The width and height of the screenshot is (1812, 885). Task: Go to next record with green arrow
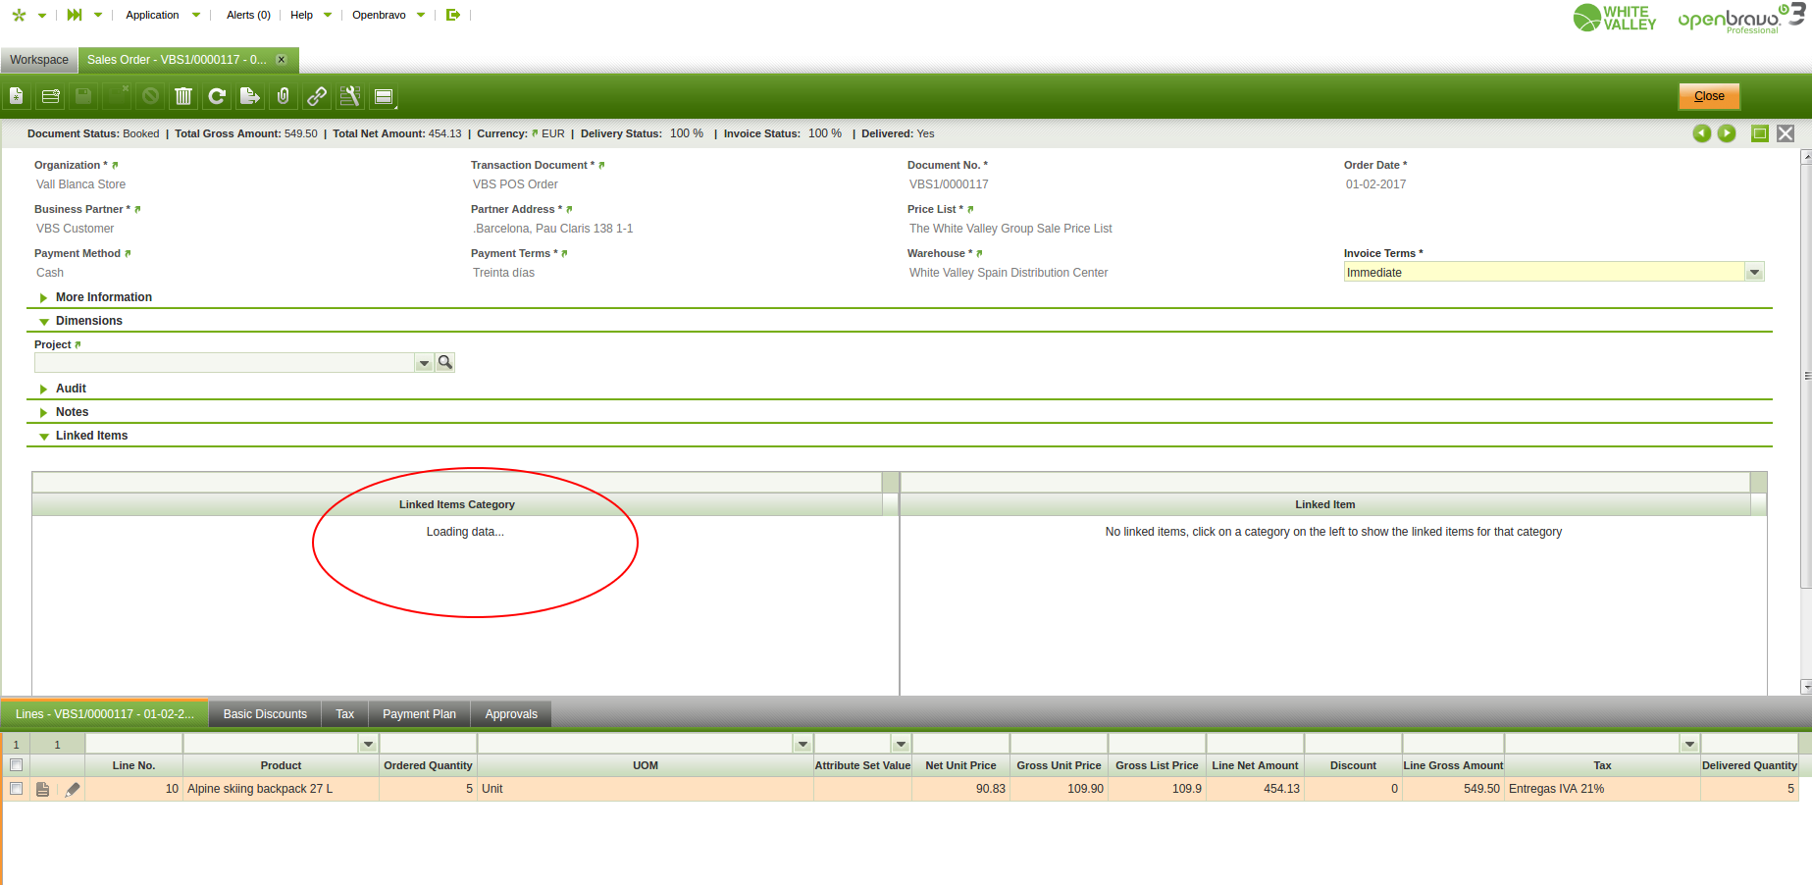[1727, 133]
